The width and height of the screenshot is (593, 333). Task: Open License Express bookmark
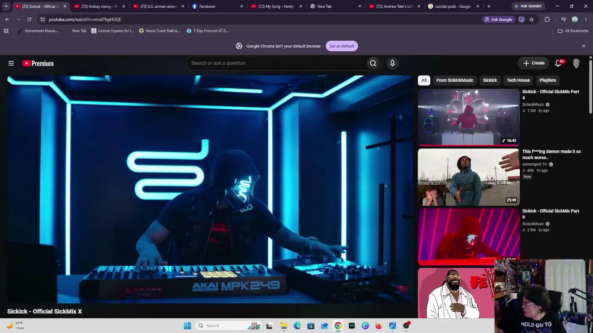pos(113,31)
